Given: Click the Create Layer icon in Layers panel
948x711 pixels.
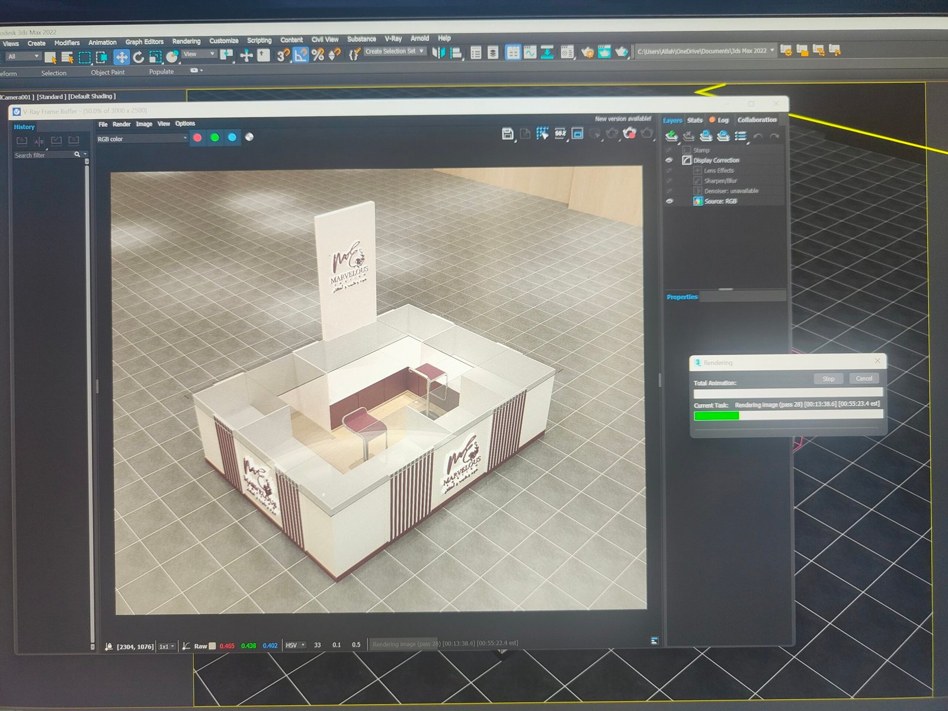Looking at the screenshot, I should coord(671,136).
